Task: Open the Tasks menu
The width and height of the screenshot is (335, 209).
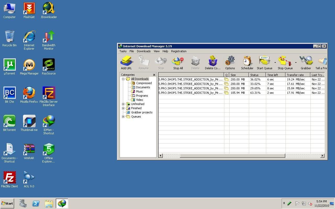Action: (x=123, y=51)
